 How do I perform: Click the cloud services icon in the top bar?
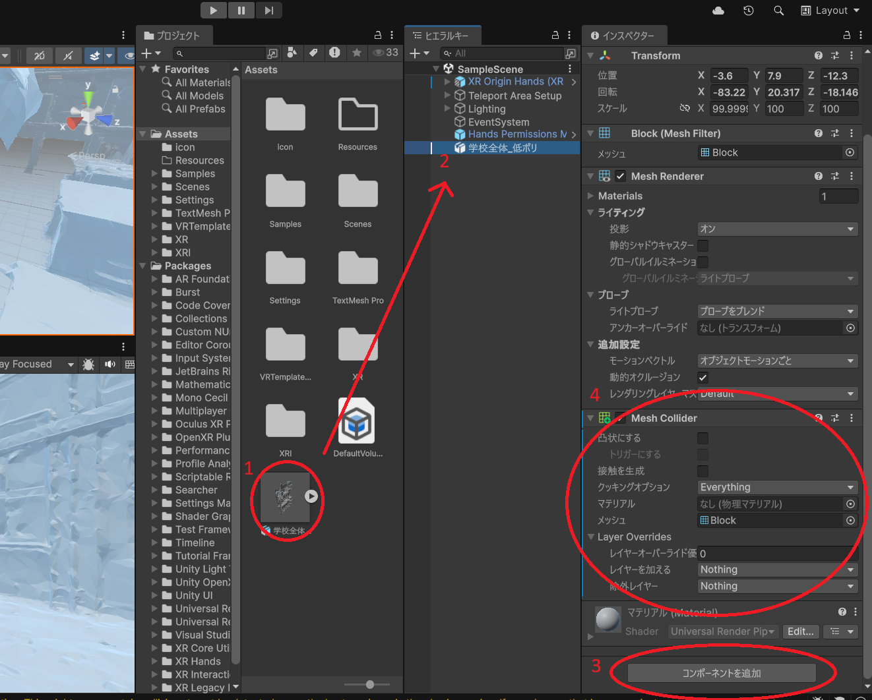tap(718, 10)
